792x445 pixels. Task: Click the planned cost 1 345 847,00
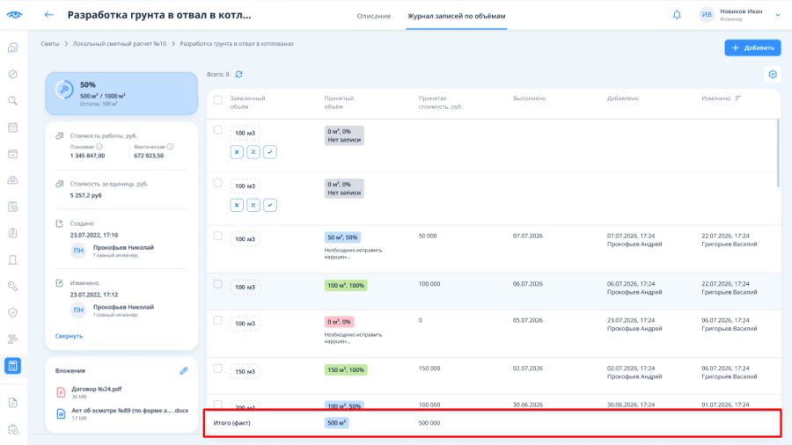pyautogui.click(x=88, y=156)
